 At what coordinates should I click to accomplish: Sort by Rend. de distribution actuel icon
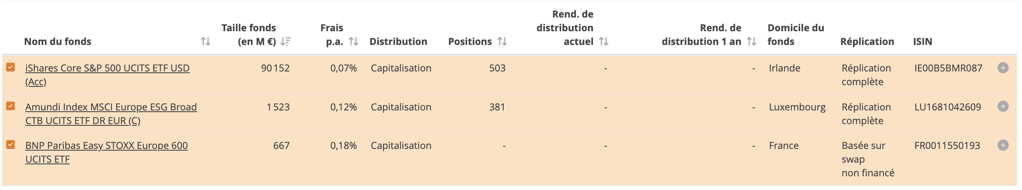[x=604, y=42]
